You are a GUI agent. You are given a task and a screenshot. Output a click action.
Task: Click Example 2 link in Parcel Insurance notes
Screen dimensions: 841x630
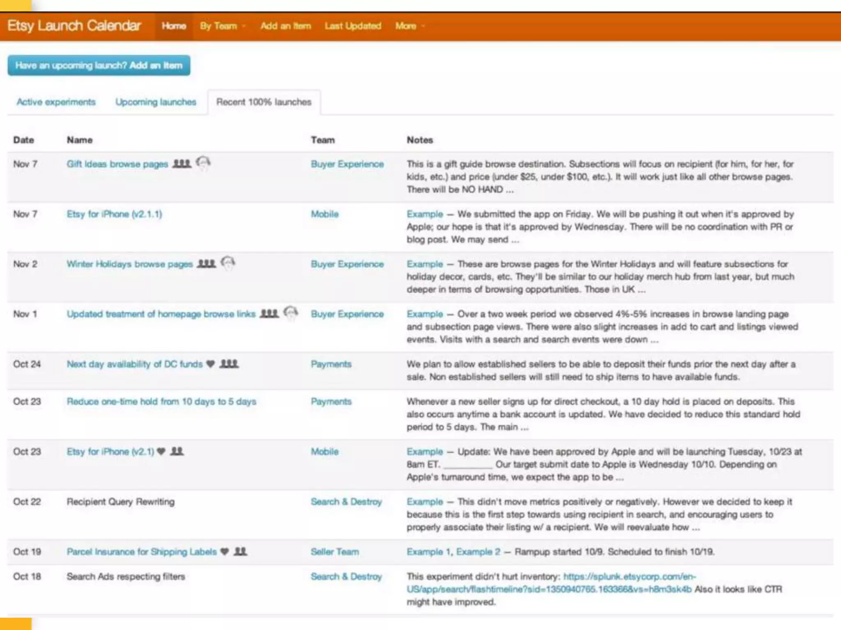tap(478, 551)
